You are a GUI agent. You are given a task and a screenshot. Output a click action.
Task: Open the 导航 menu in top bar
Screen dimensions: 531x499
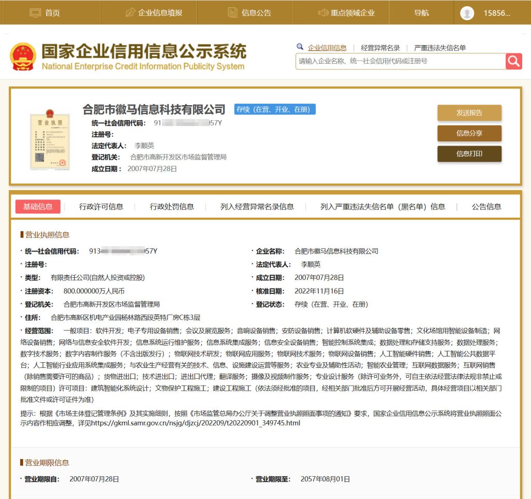[421, 12]
